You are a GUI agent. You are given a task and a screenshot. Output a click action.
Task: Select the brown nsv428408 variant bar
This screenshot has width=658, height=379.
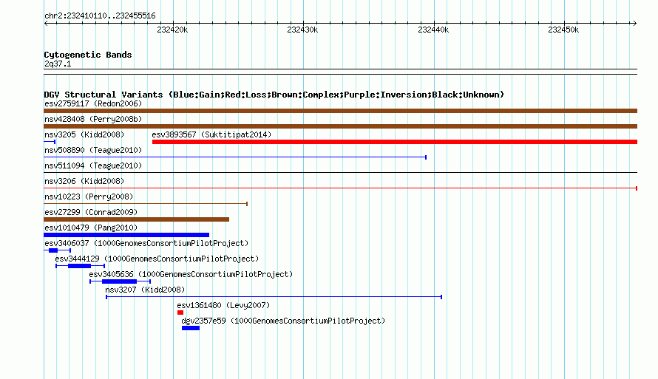pyautogui.click(x=340, y=126)
